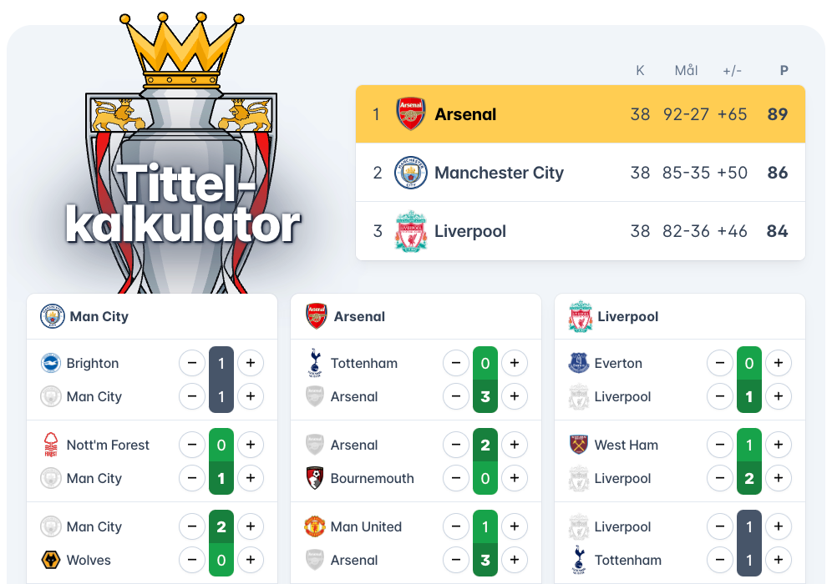Click the Brighton club badge

click(x=51, y=363)
